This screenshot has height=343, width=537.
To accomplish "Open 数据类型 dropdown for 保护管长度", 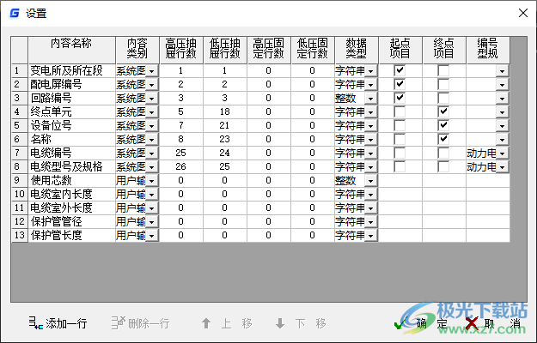I will pyautogui.click(x=371, y=236).
